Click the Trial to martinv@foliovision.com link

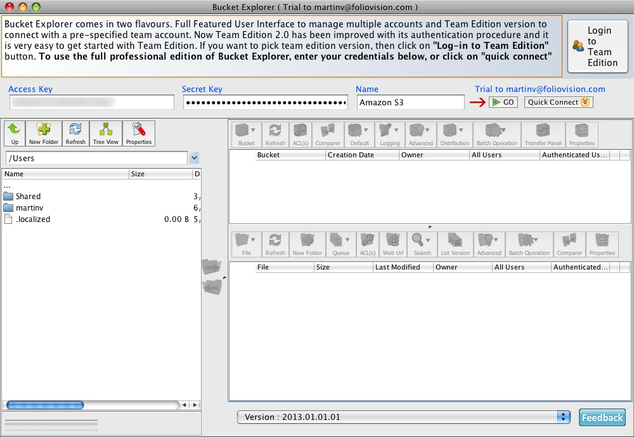pyautogui.click(x=540, y=89)
